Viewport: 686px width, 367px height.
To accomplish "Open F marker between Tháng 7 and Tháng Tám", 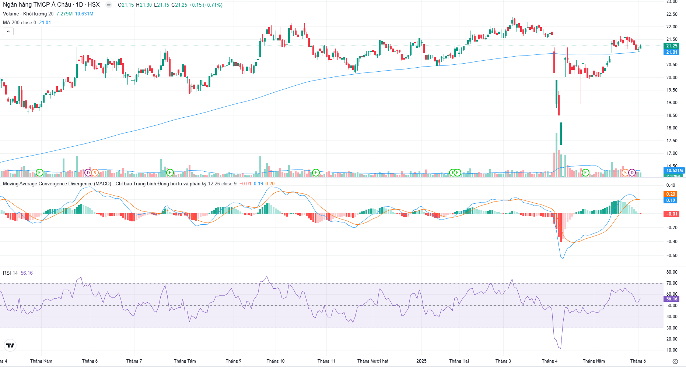I will 170,172.
